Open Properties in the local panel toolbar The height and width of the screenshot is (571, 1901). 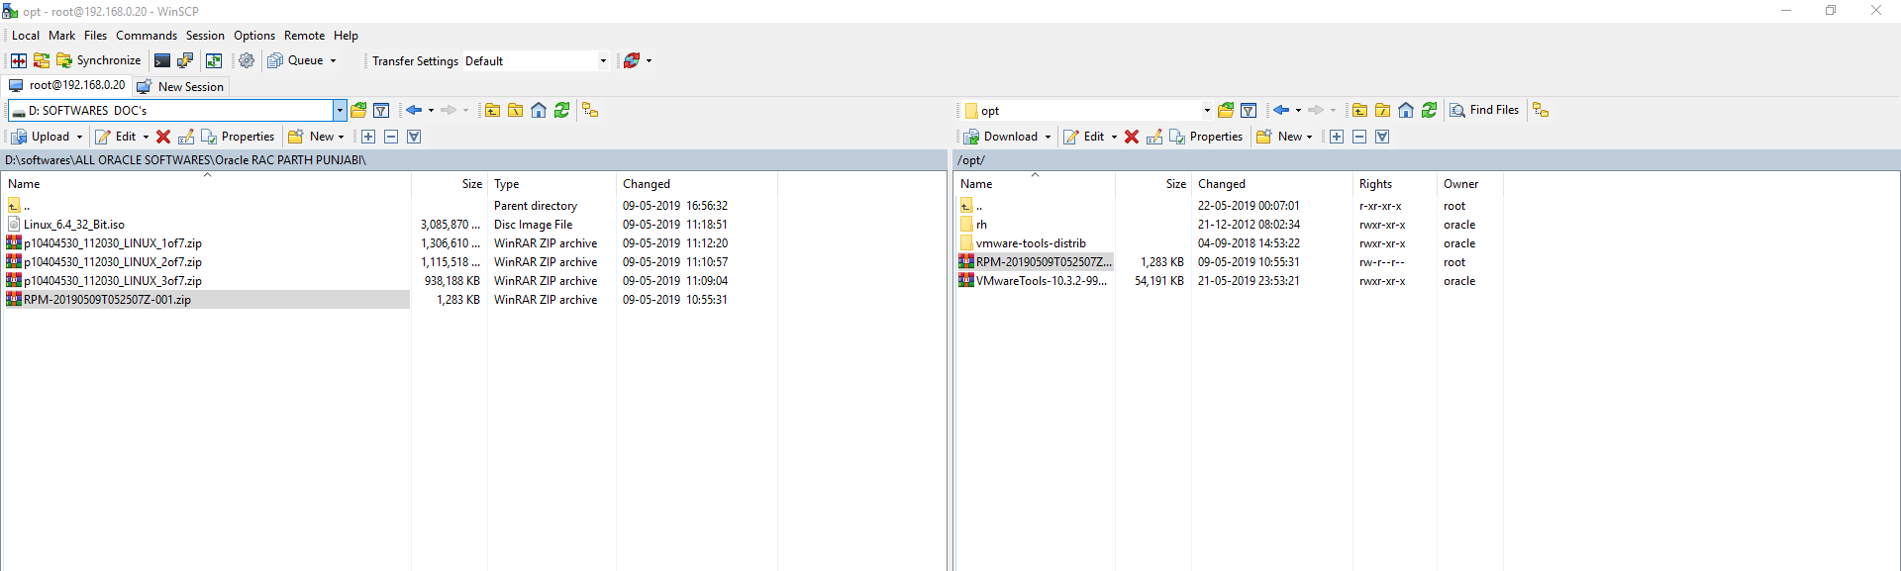pyautogui.click(x=238, y=137)
